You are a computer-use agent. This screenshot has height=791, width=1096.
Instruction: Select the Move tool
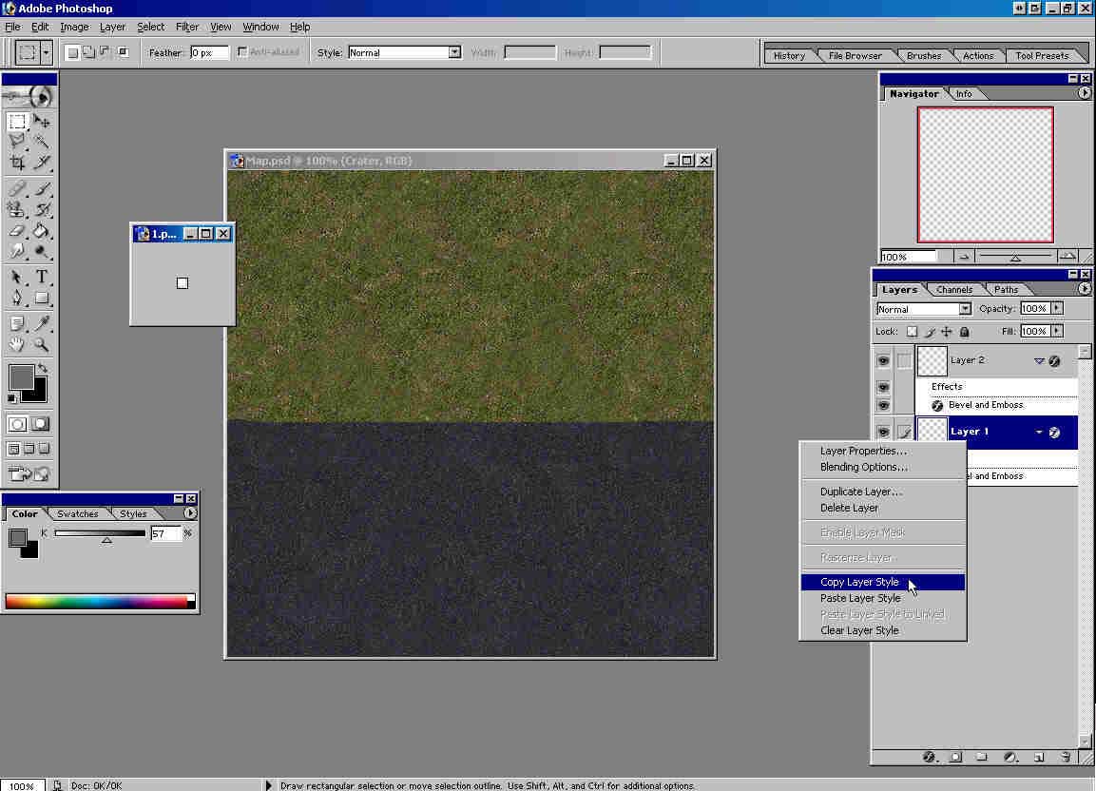point(42,121)
